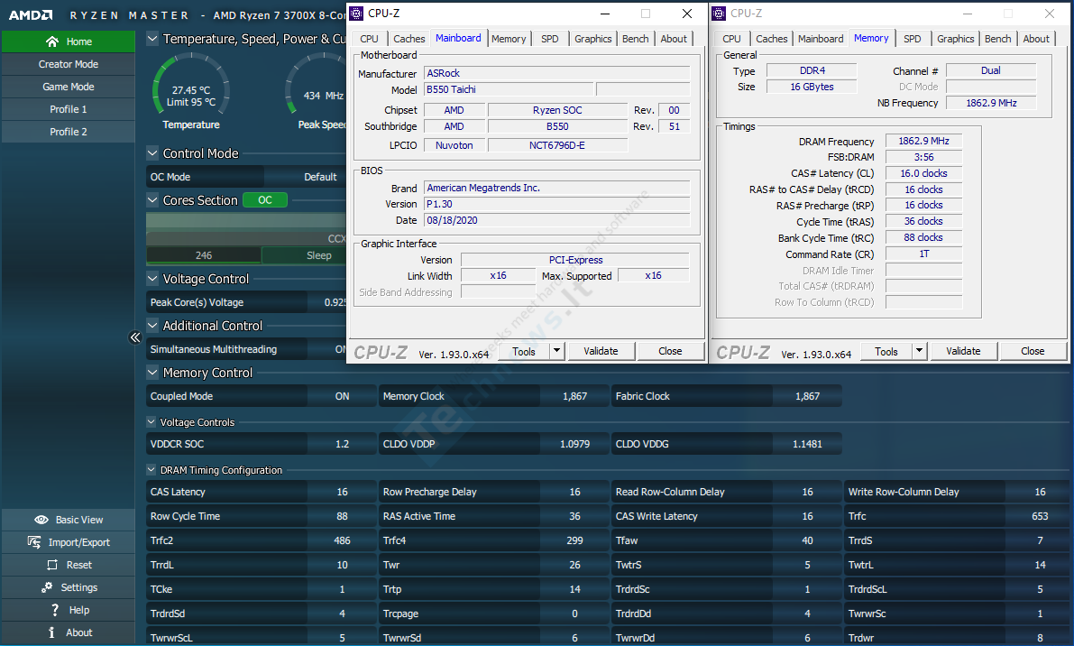Click the Import/Export icon

[34, 542]
